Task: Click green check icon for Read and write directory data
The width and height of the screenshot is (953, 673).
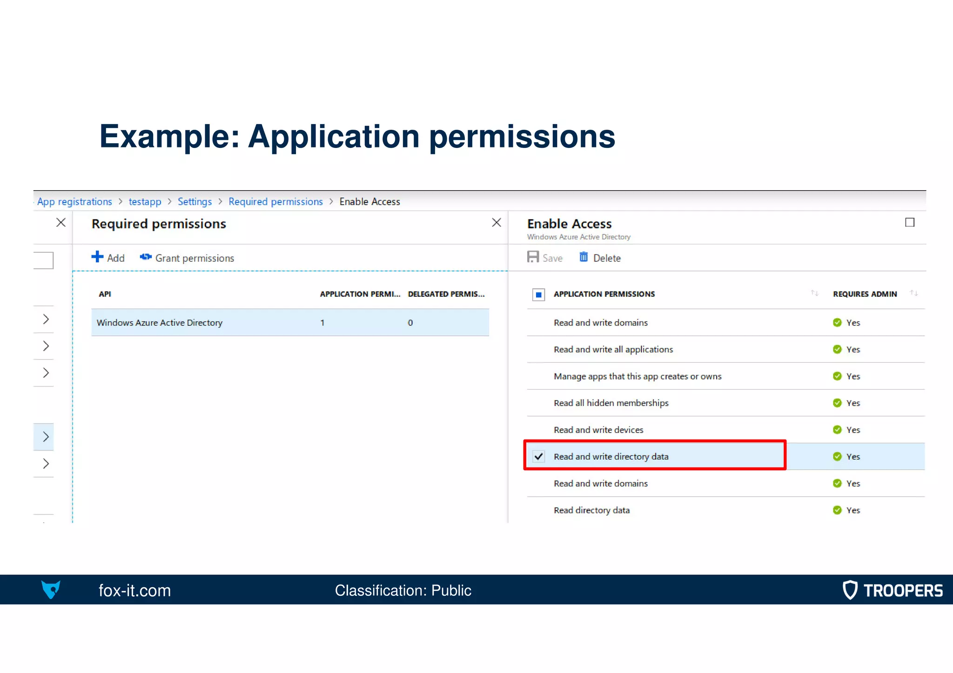Action: click(837, 457)
